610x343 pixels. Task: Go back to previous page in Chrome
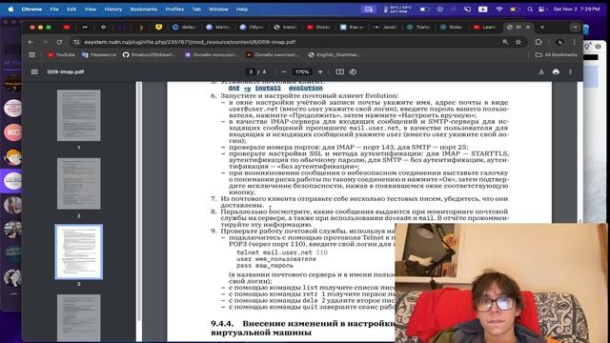[x=30, y=42]
